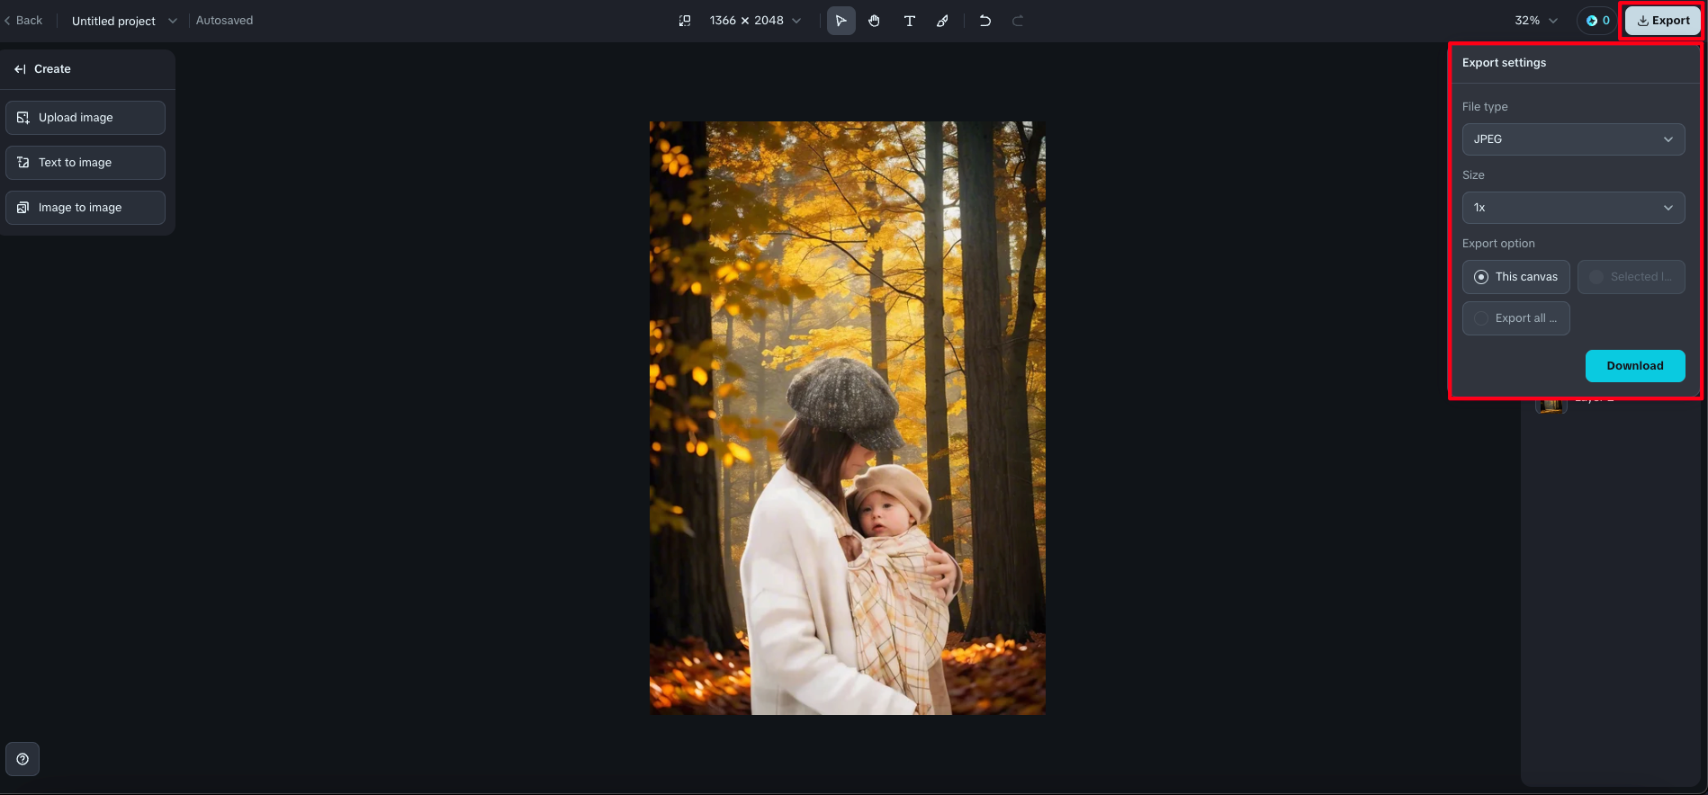Click the Download button
Image resolution: width=1708 pixels, height=795 pixels.
click(1634, 366)
